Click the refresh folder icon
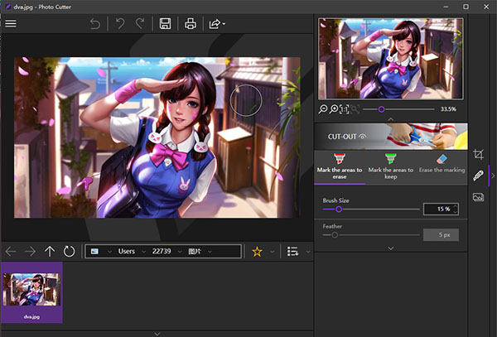Screen dimensions: 497x337 [70, 252]
